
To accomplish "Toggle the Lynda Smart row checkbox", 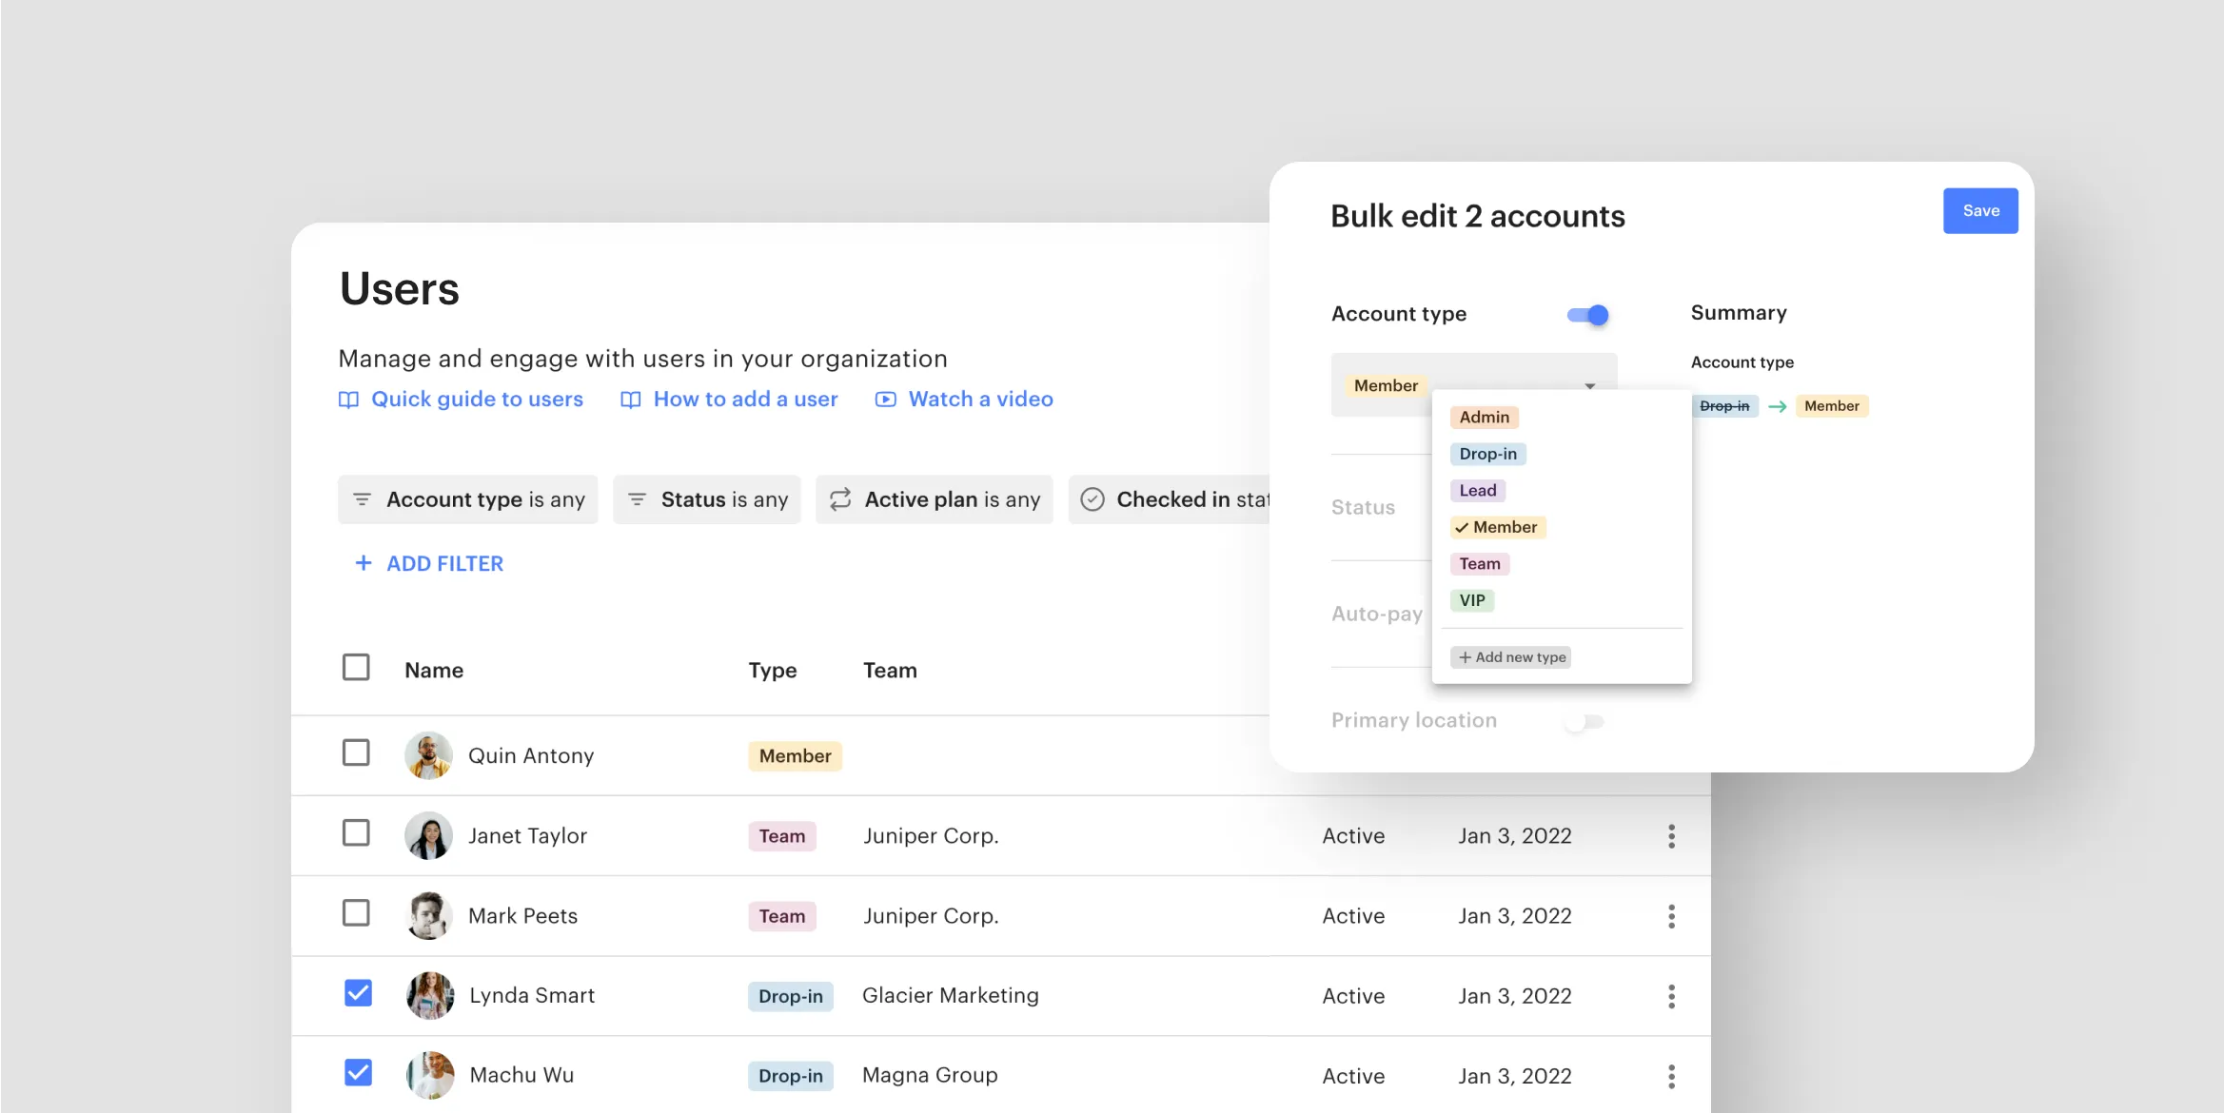I will click(357, 994).
